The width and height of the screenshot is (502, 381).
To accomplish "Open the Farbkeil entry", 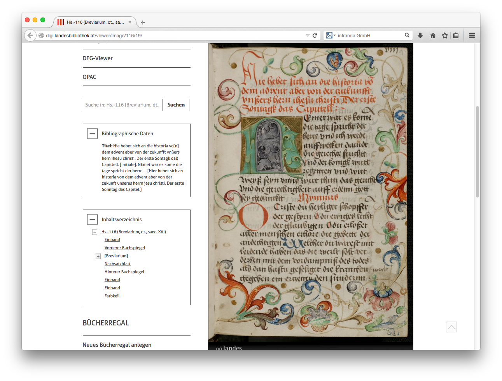I will click(x=112, y=296).
